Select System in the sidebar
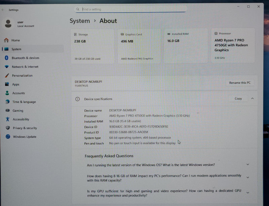Screen dimensions: 269x206 [33, 49]
